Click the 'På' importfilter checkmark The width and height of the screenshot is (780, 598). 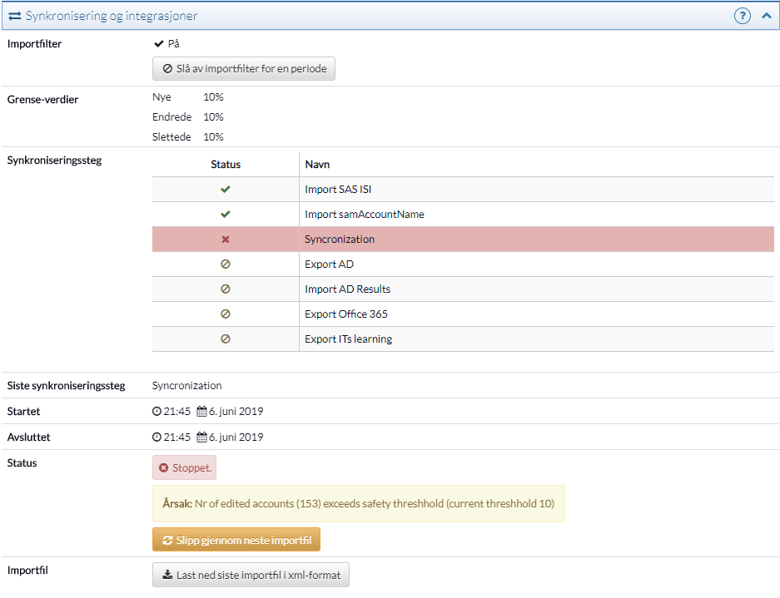point(159,43)
